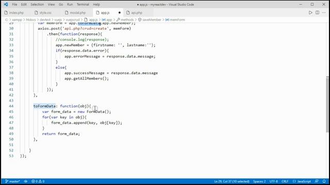Image resolution: width=330 pixels, height=185 pixels.
Task: Click app.successMessage on line 38
Action: (85, 73)
